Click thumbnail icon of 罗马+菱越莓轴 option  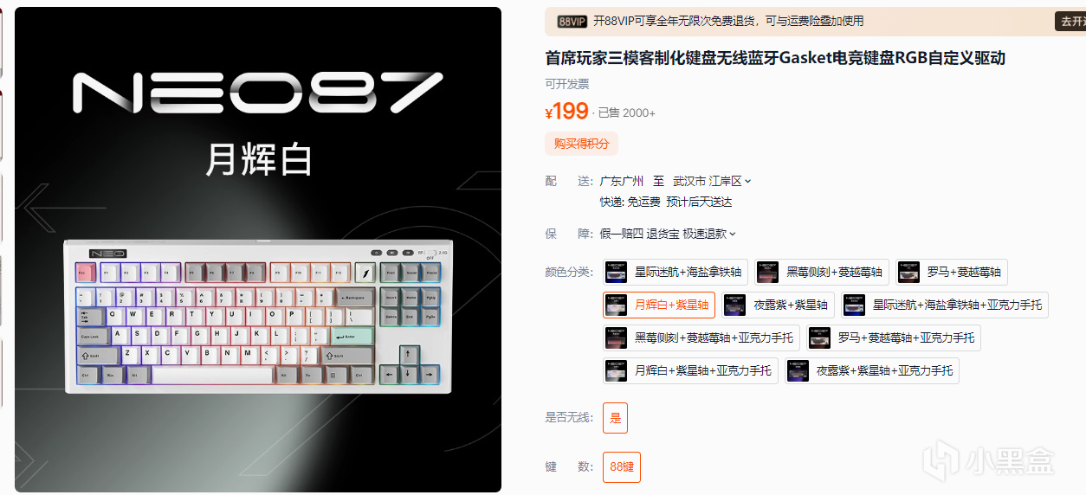[908, 272]
